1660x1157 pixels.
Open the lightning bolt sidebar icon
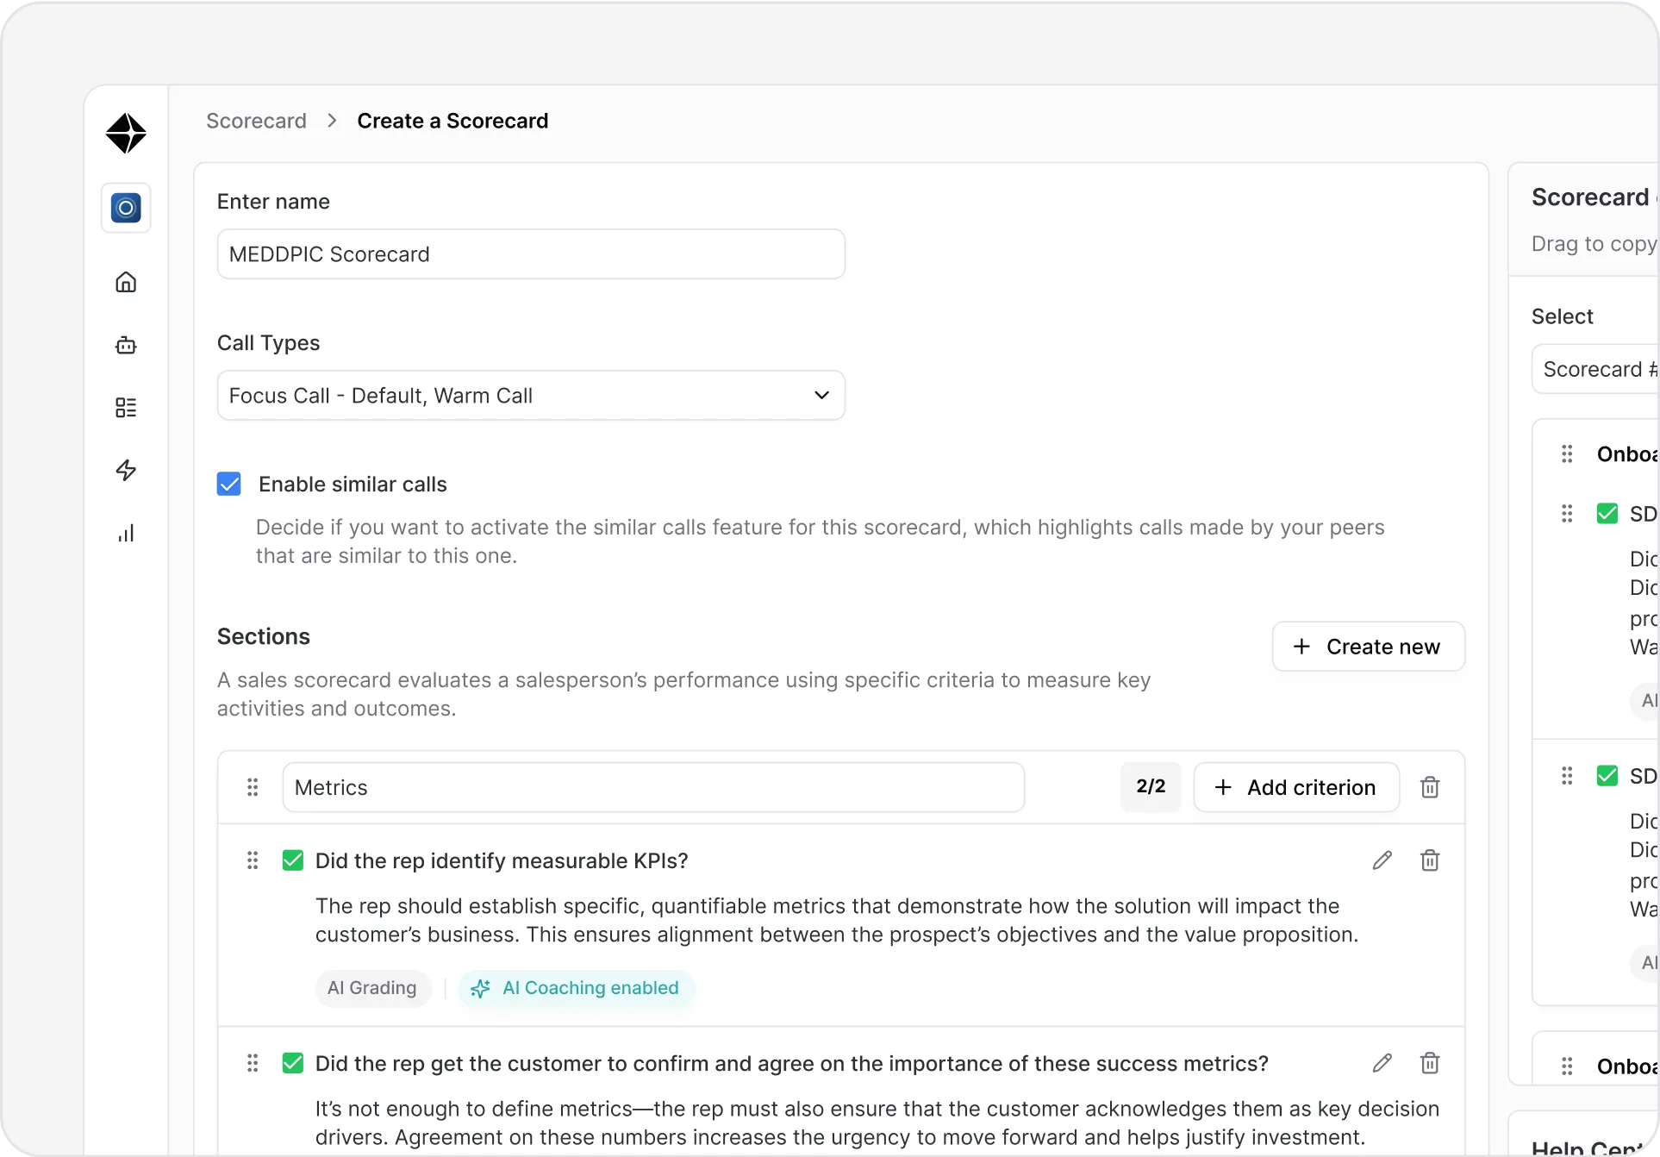[x=126, y=470]
